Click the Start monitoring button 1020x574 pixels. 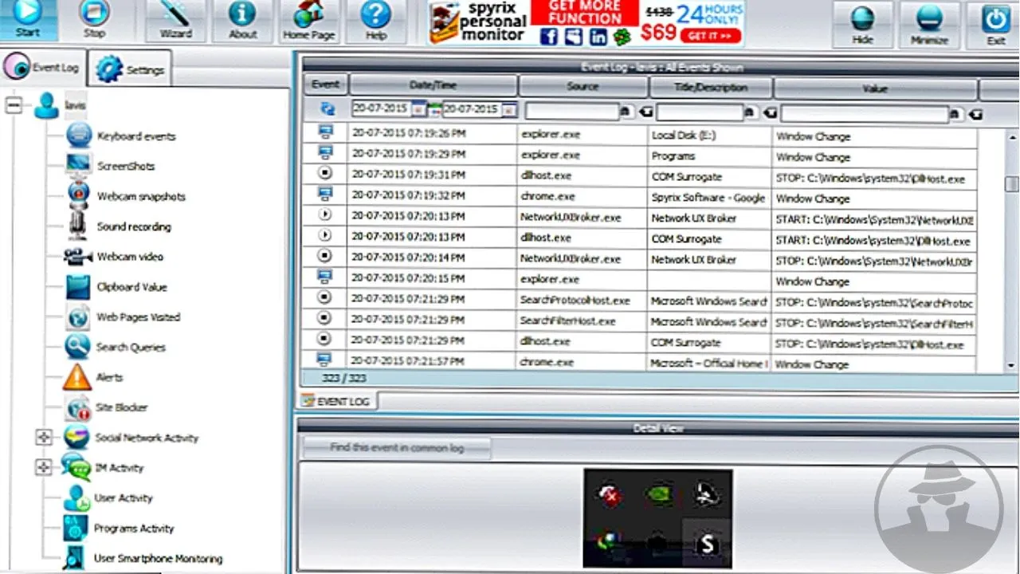(28, 20)
